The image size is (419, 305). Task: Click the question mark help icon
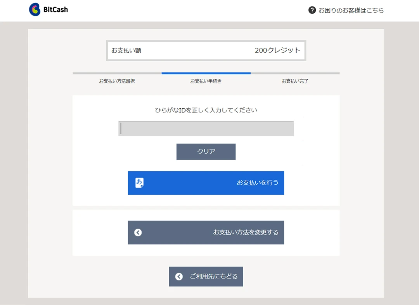tap(312, 10)
